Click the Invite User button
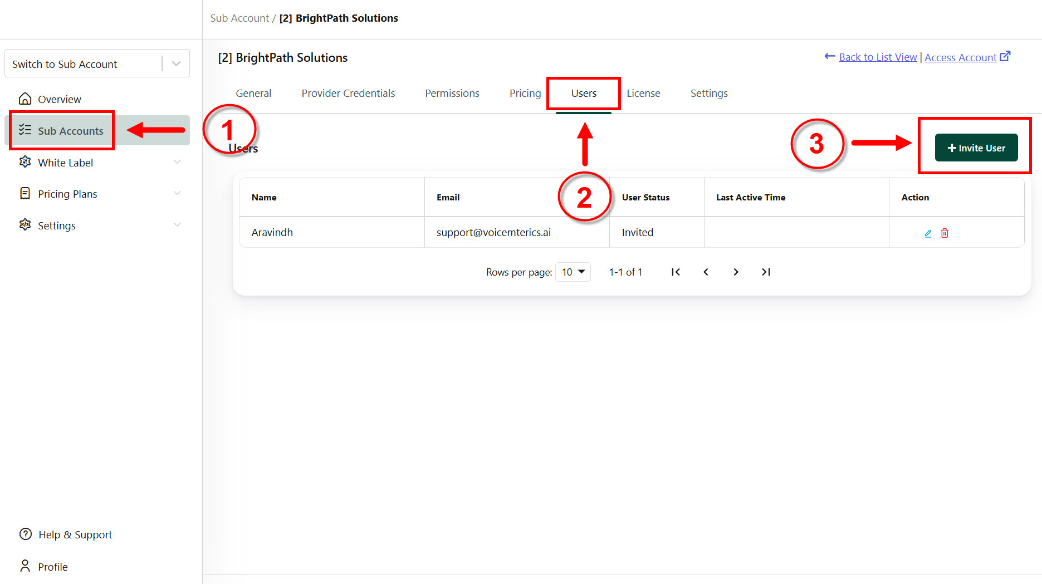The height and width of the screenshot is (584, 1042). click(x=976, y=148)
